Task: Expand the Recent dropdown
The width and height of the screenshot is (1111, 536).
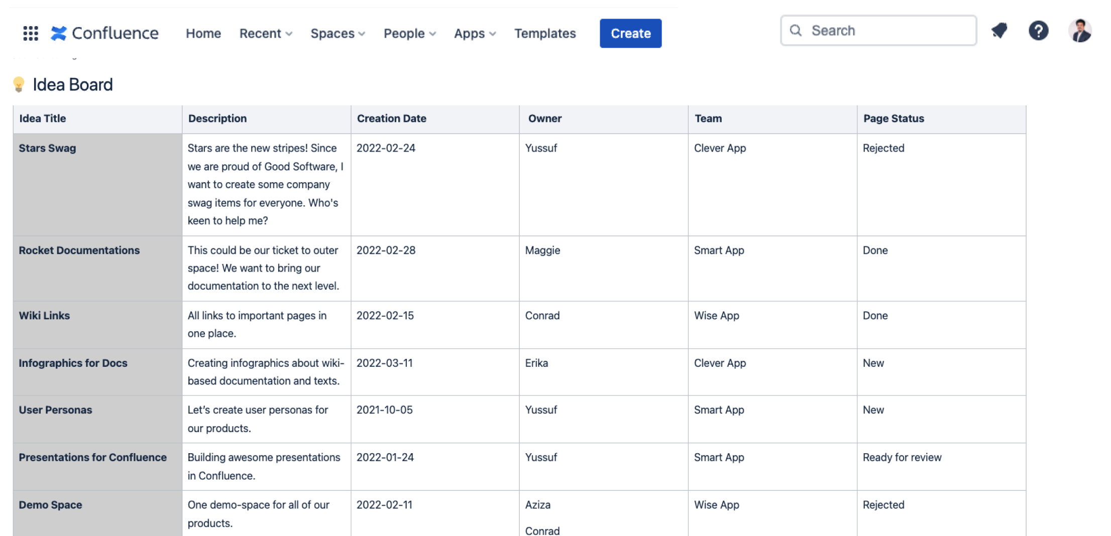Action: [266, 34]
